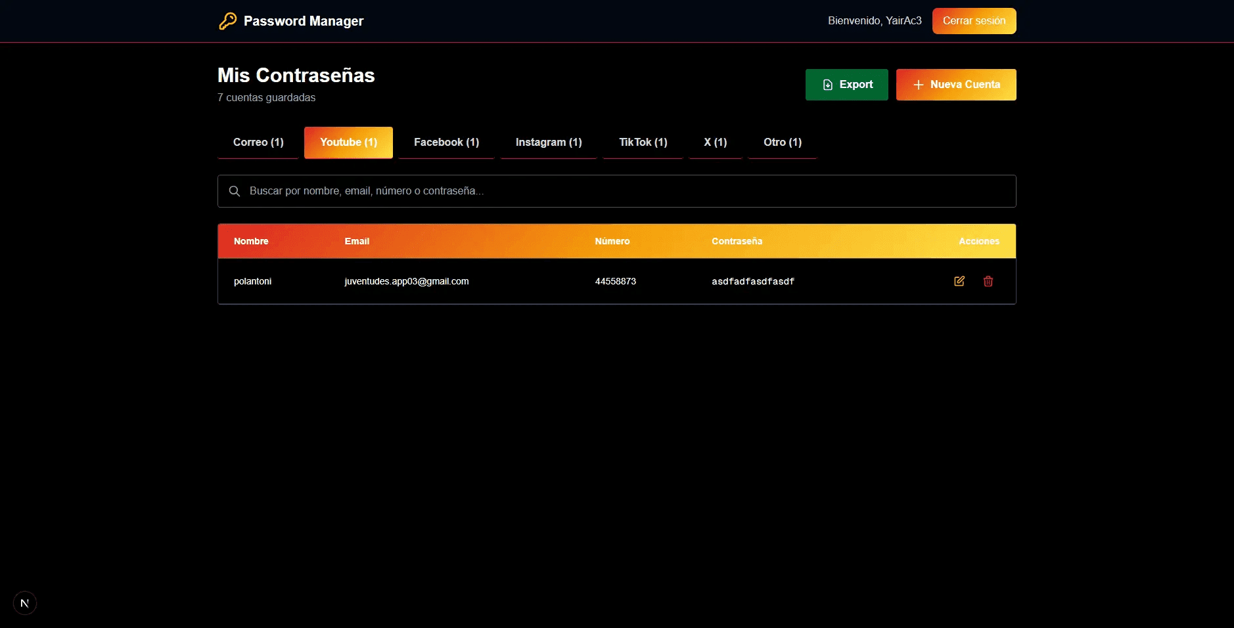Screen dimensions: 1234x628
Task: Focus the Buscar por nombre search field
Action: pos(624,191)
